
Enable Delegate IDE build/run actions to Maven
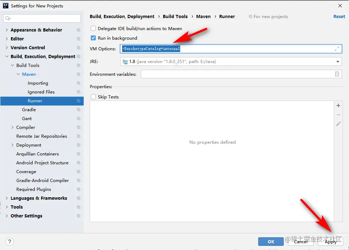pyautogui.click(x=93, y=28)
